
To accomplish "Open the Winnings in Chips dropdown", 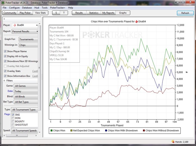I will pyautogui.click(x=28, y=45).
